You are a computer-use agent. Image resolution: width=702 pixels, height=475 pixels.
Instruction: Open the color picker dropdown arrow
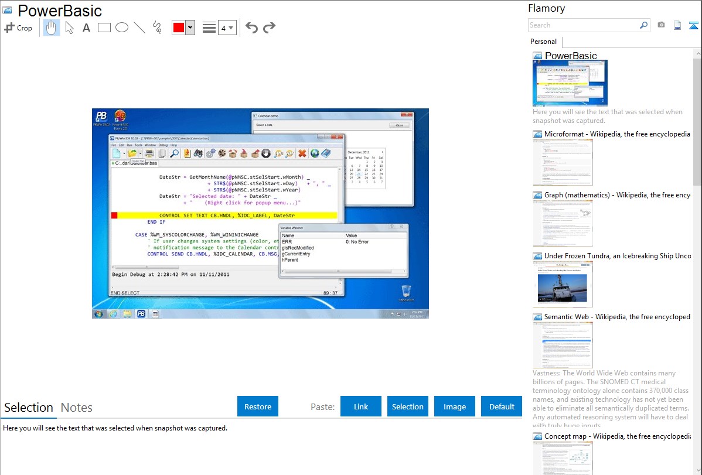tap(190, 28)
